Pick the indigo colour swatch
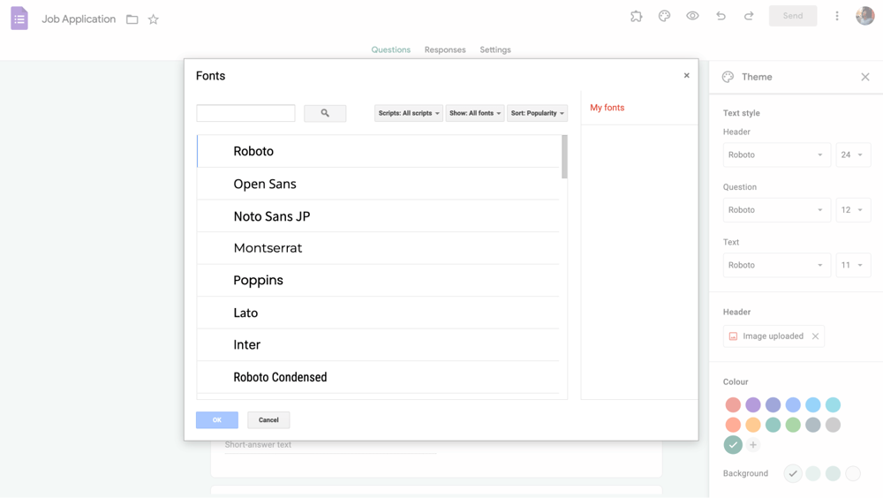The image size is (883, 498). (x=774, y=405)
